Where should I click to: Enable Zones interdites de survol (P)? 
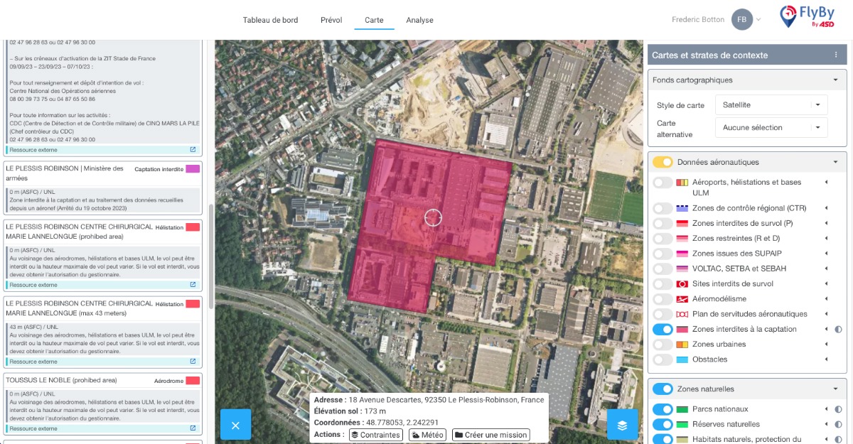point(662,223)
